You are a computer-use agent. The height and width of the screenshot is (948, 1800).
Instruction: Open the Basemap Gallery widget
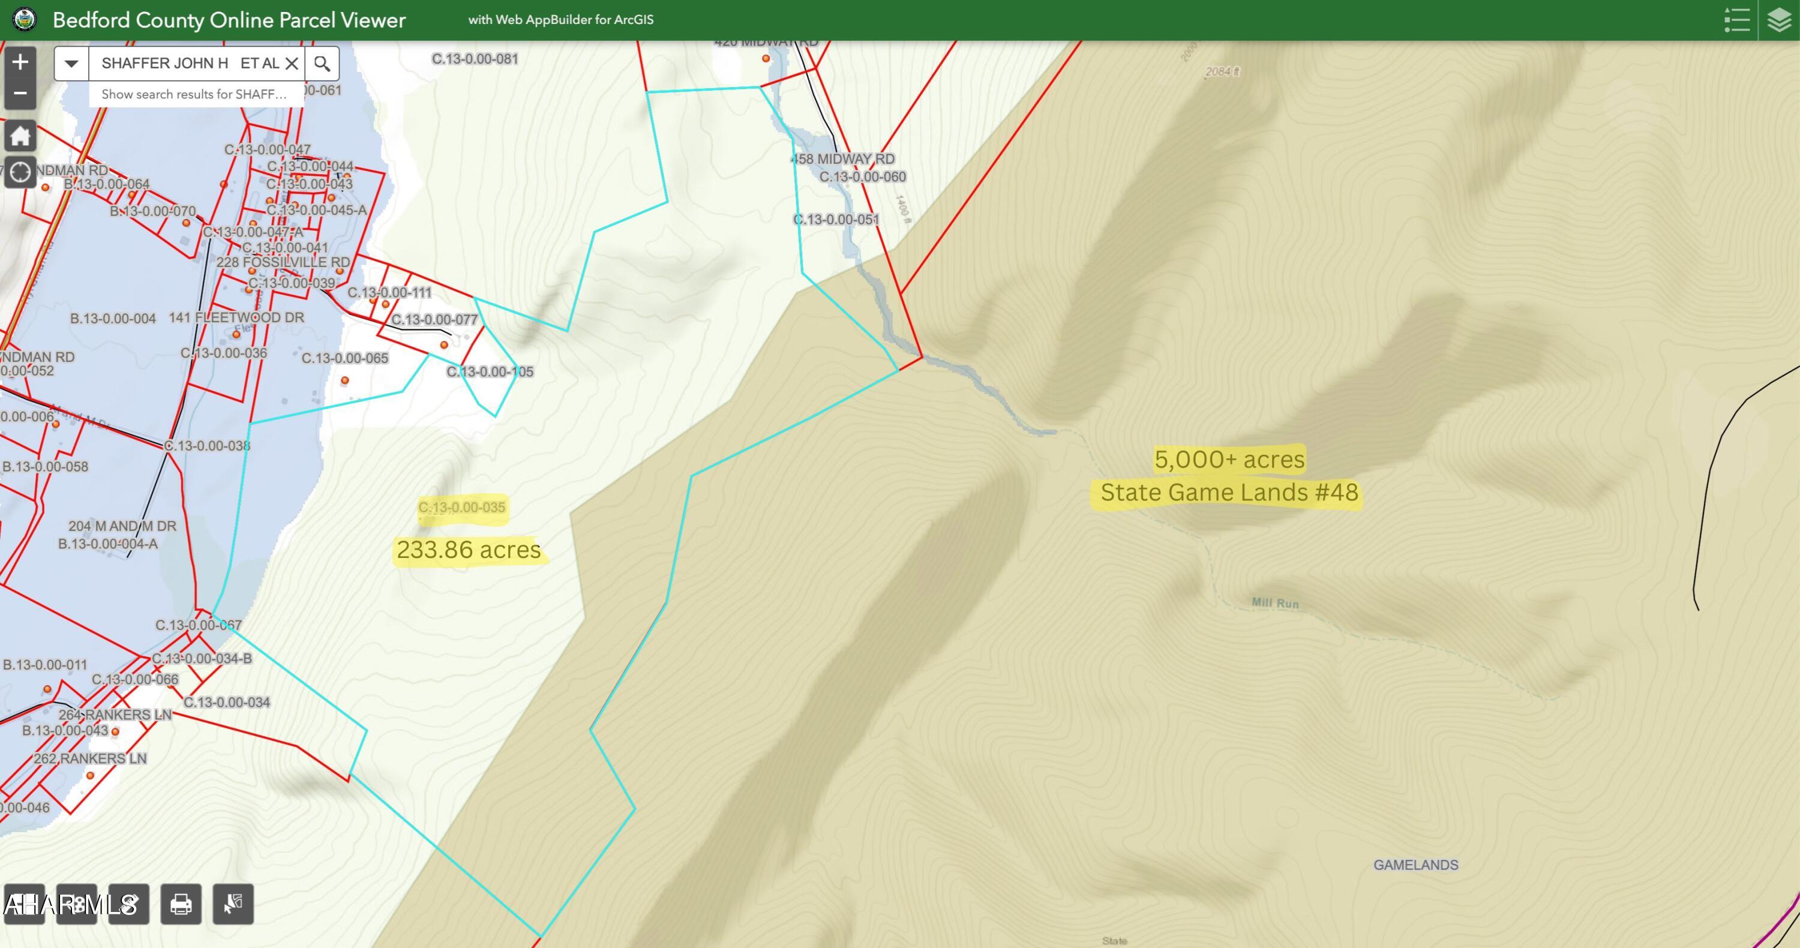point(25,904)
